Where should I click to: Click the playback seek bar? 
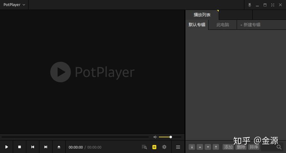coord(75,137)
